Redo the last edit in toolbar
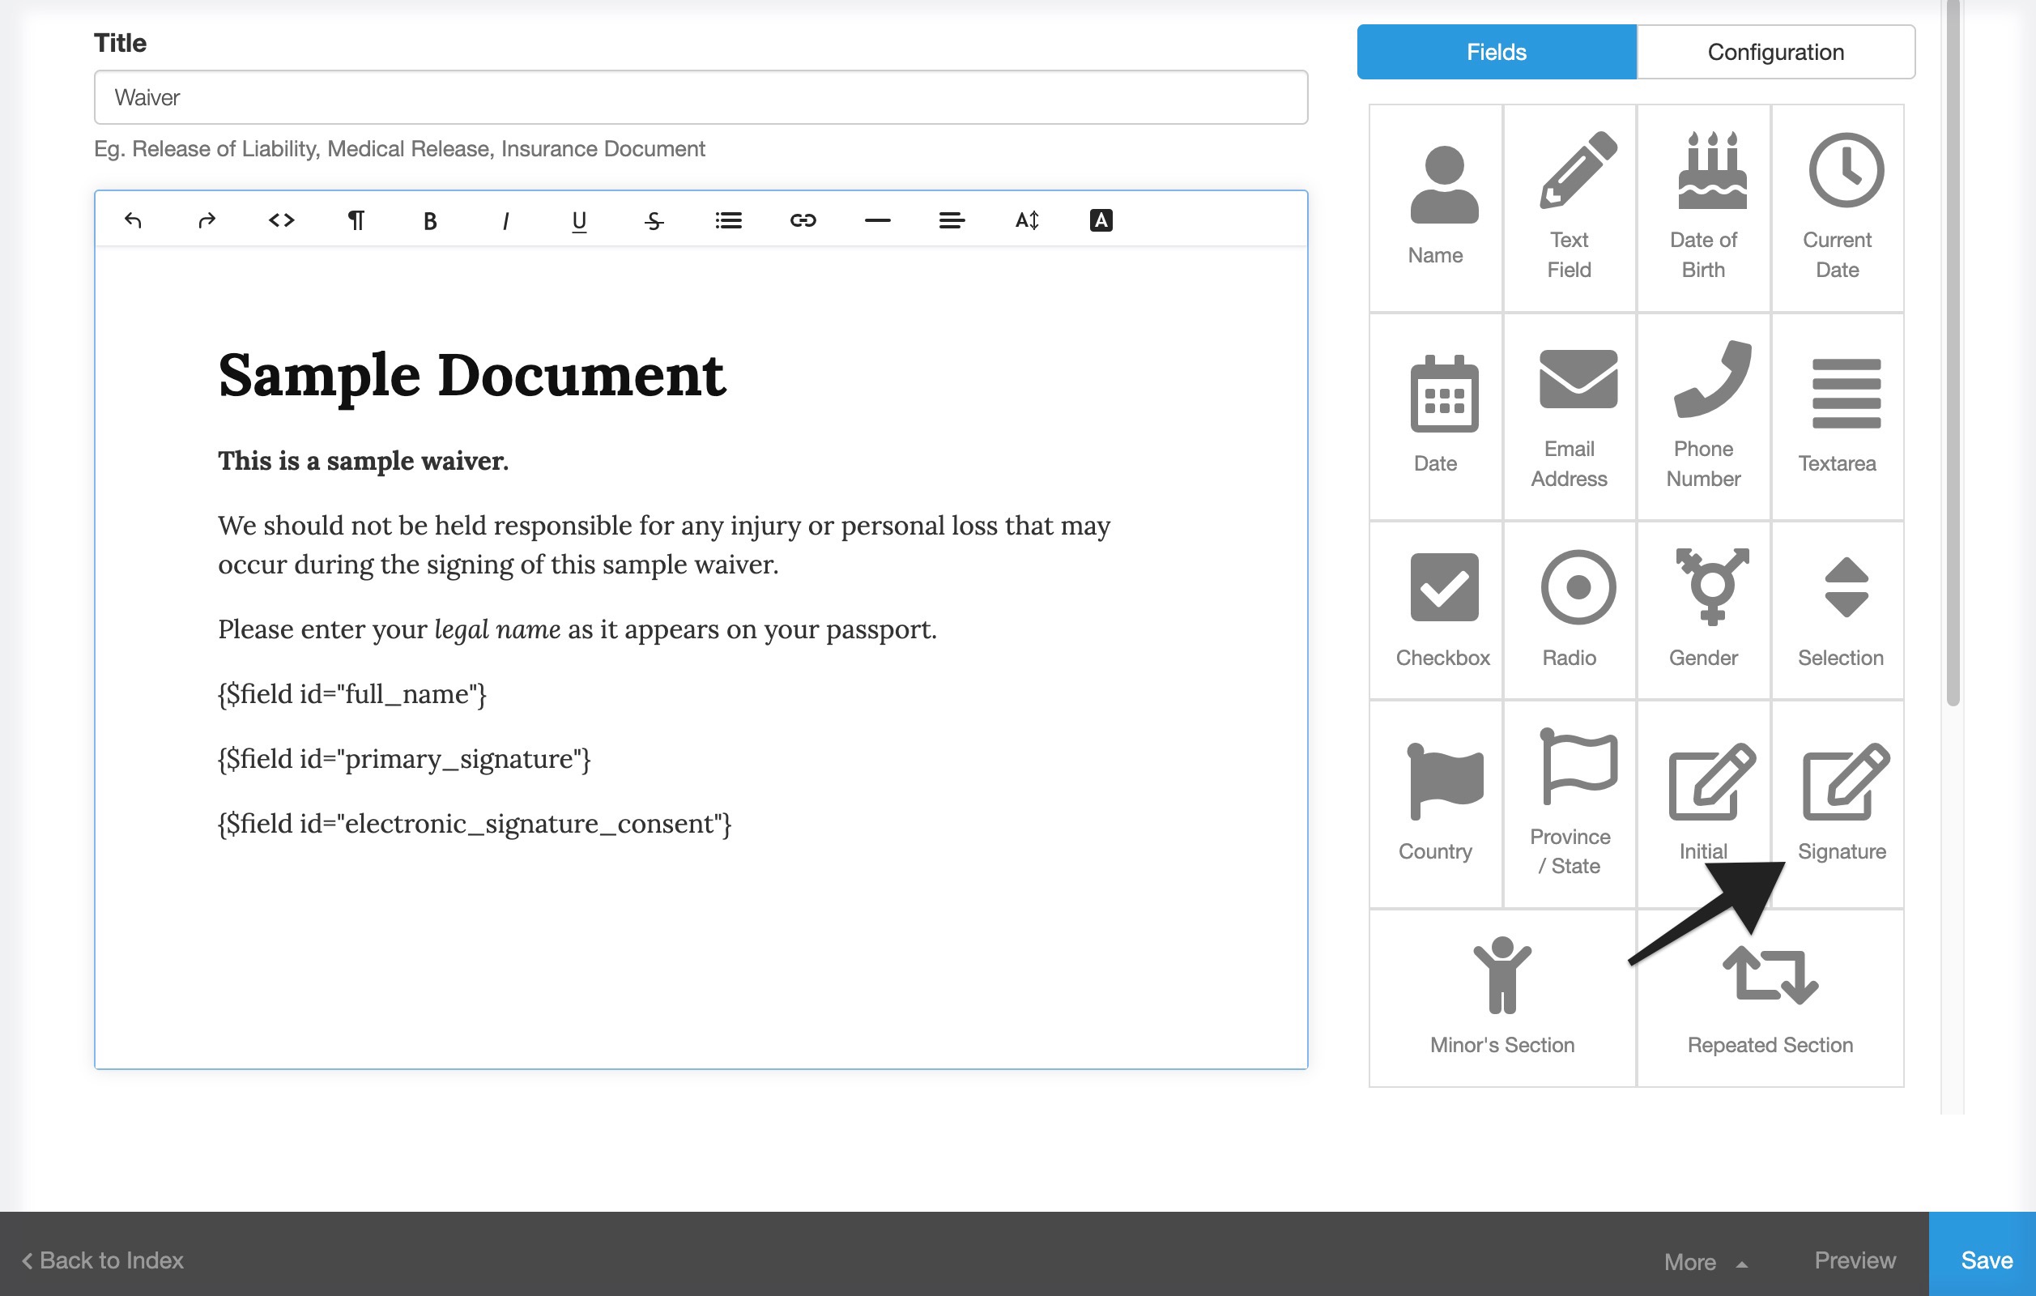This screenshot has width=2036, height=1296. (207, 220)
